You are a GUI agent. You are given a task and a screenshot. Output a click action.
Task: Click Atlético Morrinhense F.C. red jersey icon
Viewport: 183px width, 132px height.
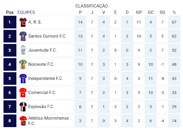(x=23, y=121)
